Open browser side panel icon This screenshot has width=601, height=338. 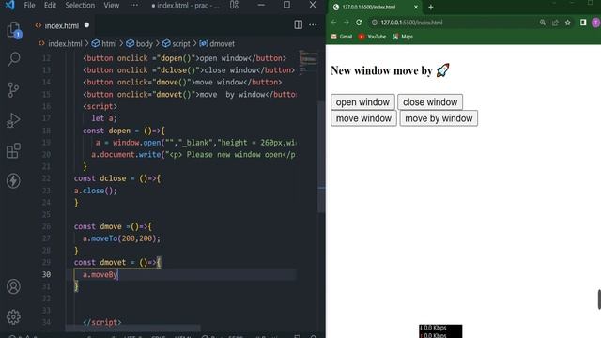click(x=583, y=23)
